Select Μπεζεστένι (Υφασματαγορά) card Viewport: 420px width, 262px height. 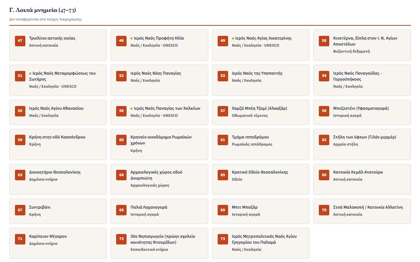pos(362,112)
